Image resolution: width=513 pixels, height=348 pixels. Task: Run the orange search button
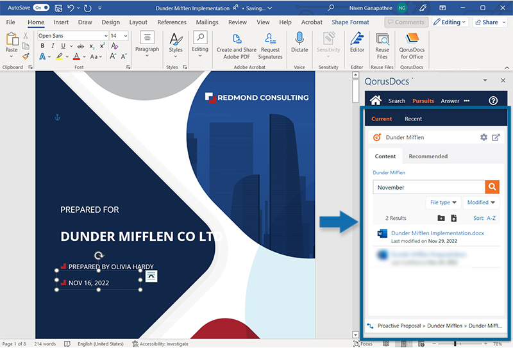point(492,186)
